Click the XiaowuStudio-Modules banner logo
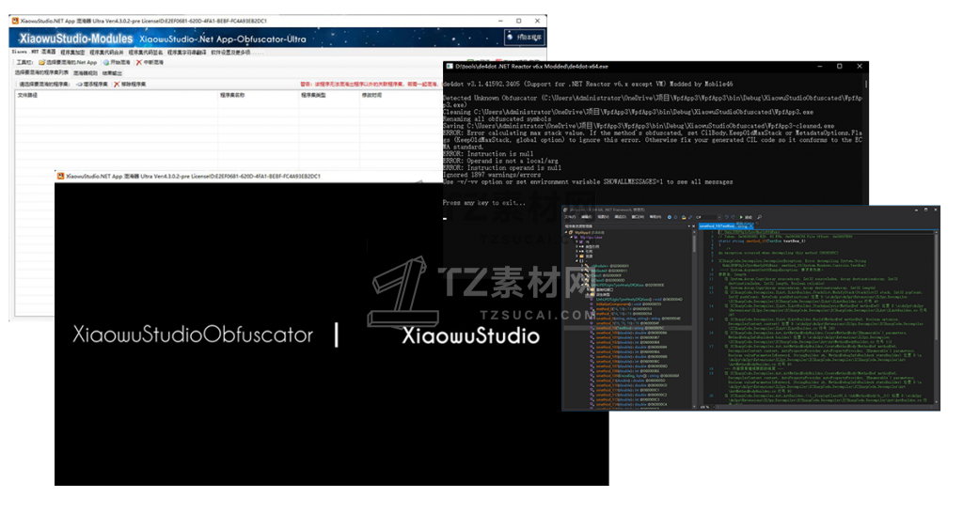The image size is (963, 513). click(75, 39)
